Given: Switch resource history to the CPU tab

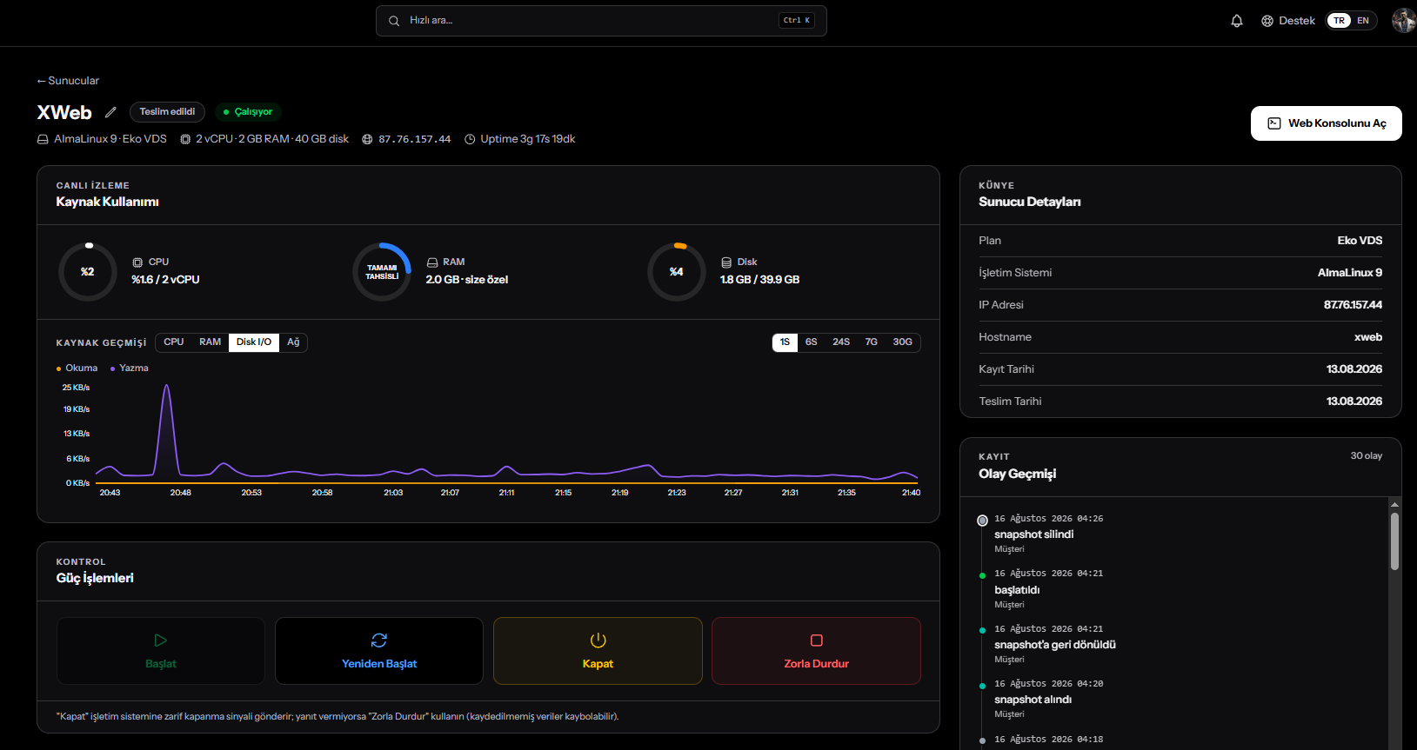Looking at the screenshot, I should pos(174,342).
